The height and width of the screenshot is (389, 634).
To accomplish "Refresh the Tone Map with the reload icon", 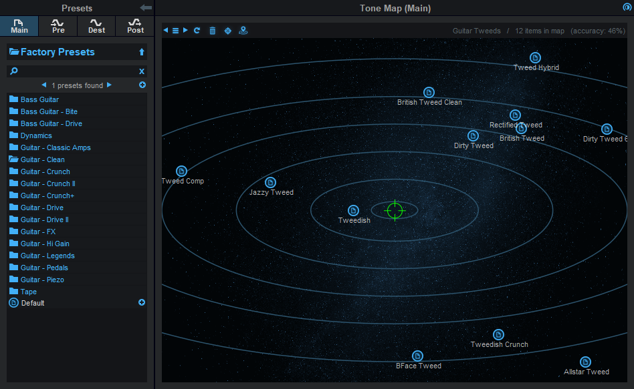I will coord(196,30).
